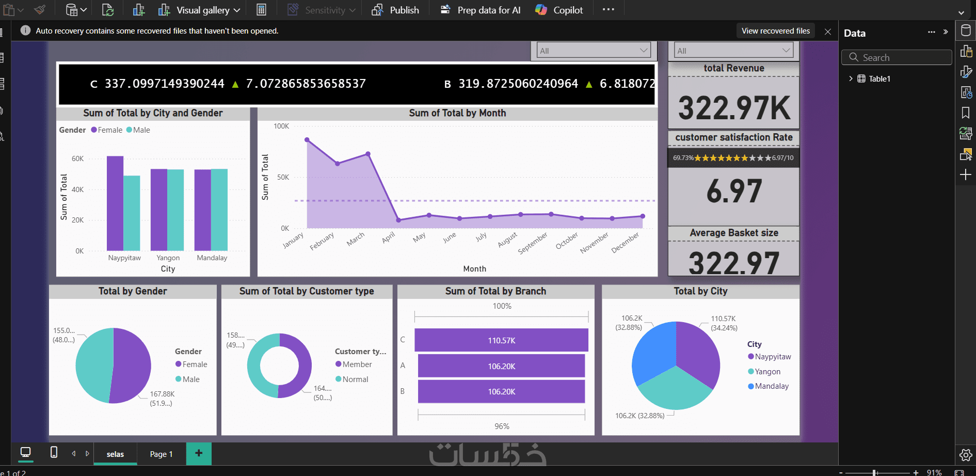Open the Format visual pane icon
The image size is (976, 476).
tap(966, 72)
